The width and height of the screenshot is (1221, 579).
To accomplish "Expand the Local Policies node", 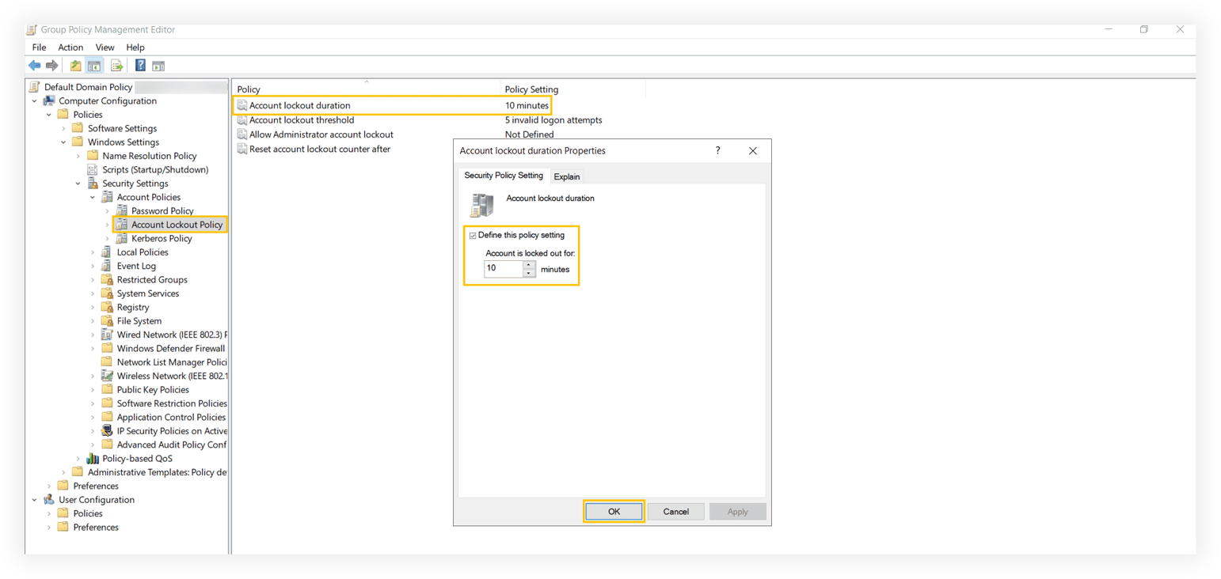I will [94, 252].
